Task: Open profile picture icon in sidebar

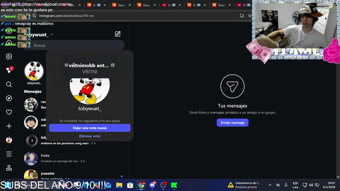Action: point(9,140)
